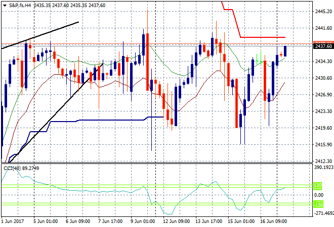
Task: Click the 2445.20 price axis label
Action: (x=323, y=11)
